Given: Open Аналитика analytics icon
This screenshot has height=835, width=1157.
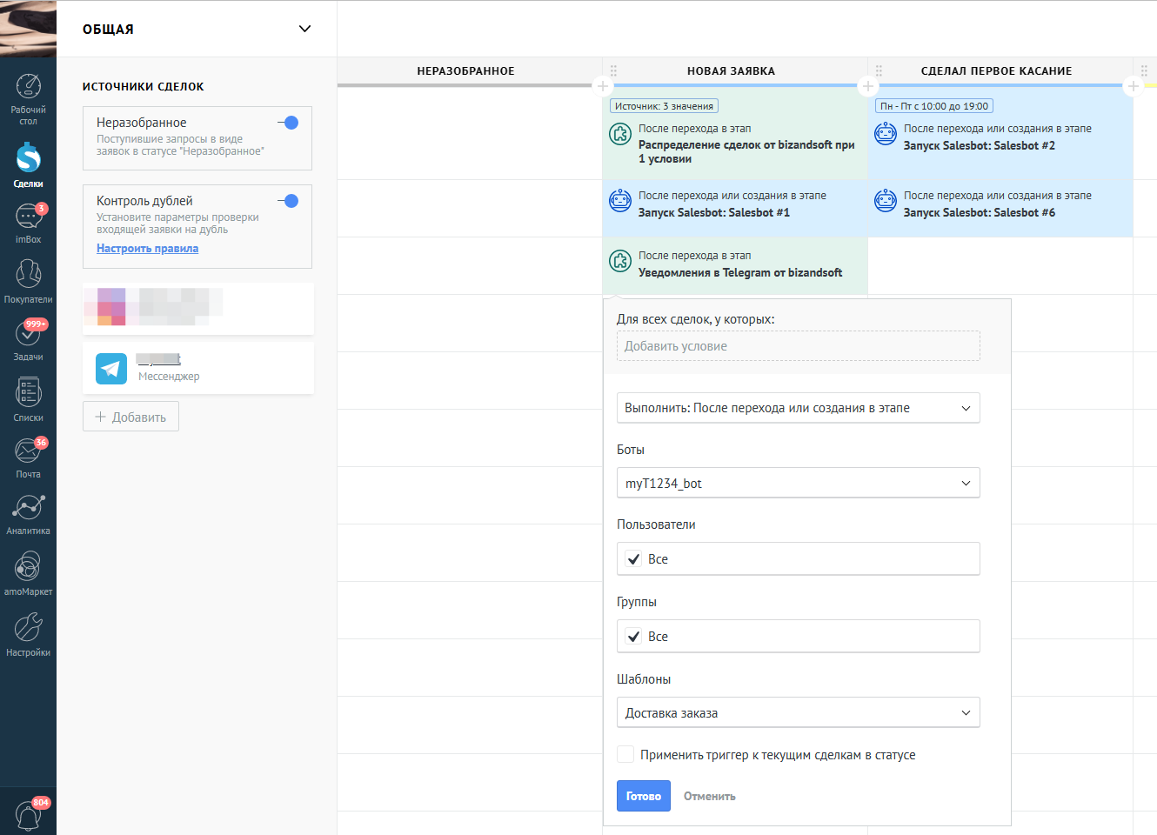Looking at the screenshot, I should pos(28,508).
